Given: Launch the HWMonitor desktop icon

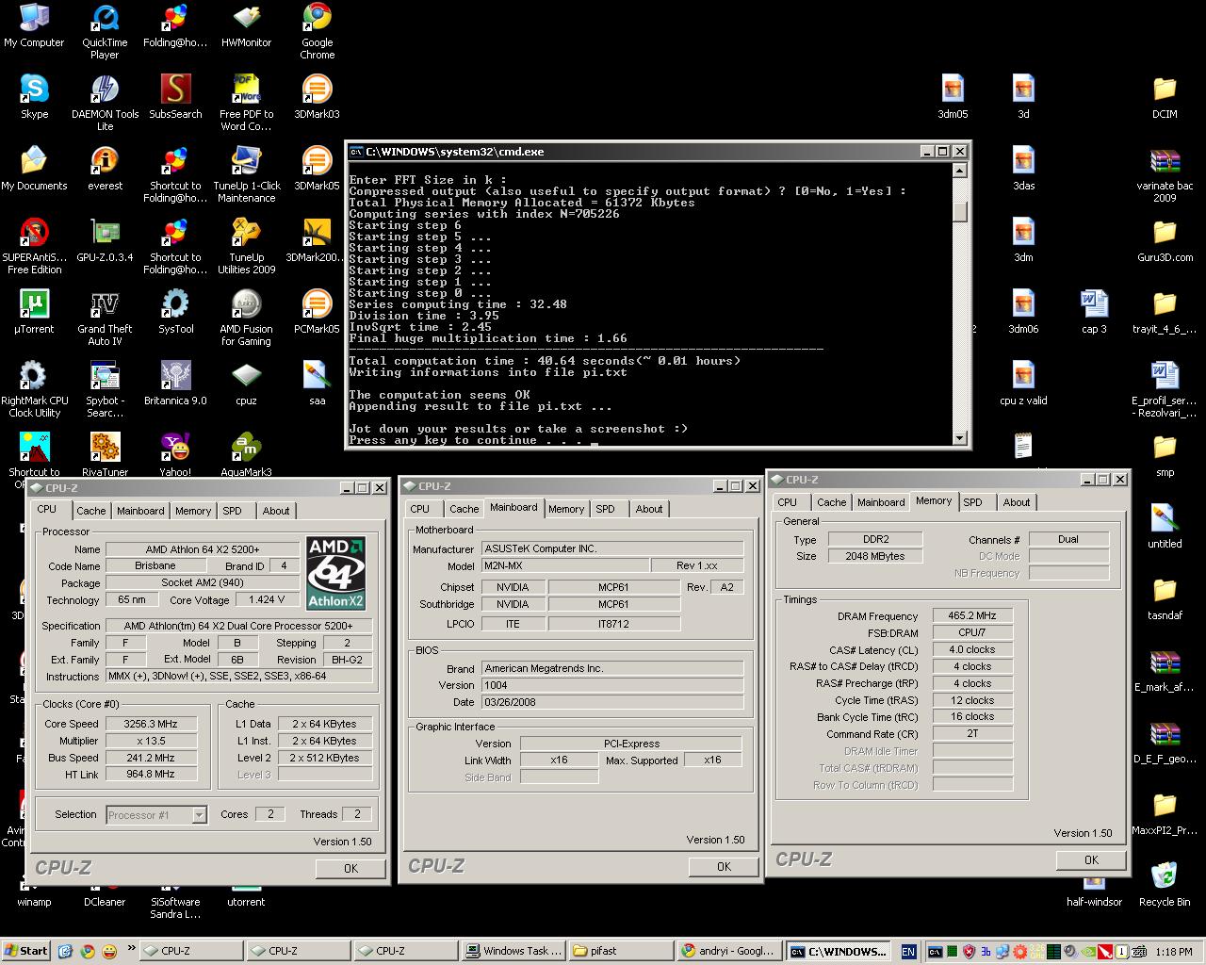Looking at the screenshot, I should (x=246, y=25).
